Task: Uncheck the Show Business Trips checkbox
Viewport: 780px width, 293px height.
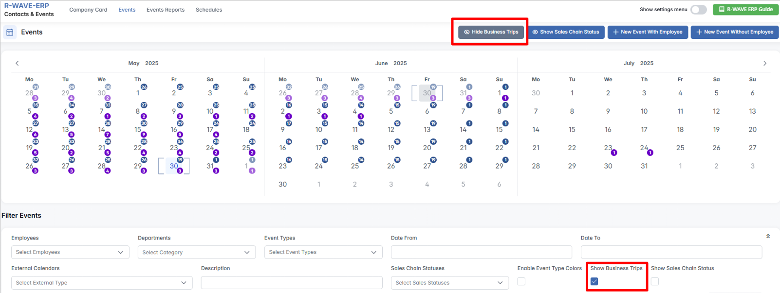Action: pyautogui.click(x=594, y=281)
